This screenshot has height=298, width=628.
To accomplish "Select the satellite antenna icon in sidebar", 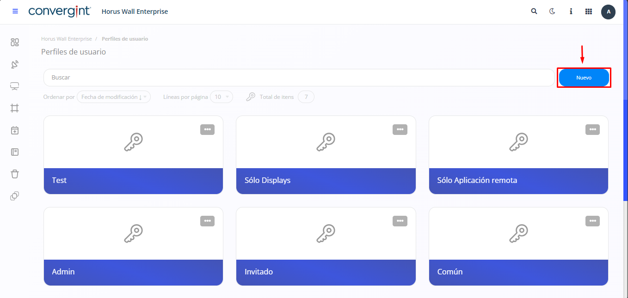I will click(x=14, y=64).
